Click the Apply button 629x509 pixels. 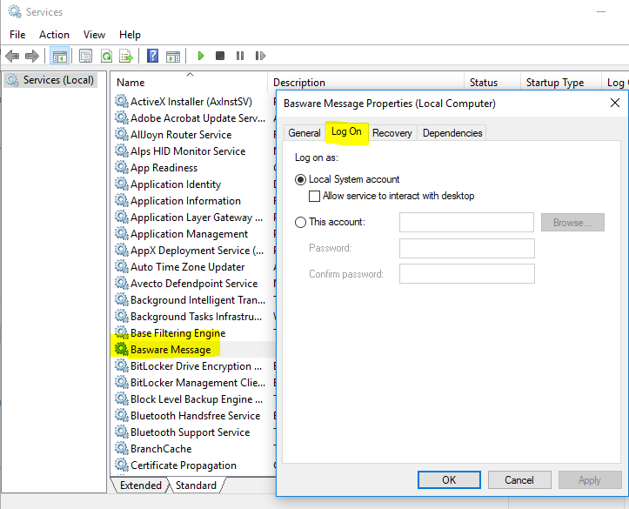click(590, 479)
